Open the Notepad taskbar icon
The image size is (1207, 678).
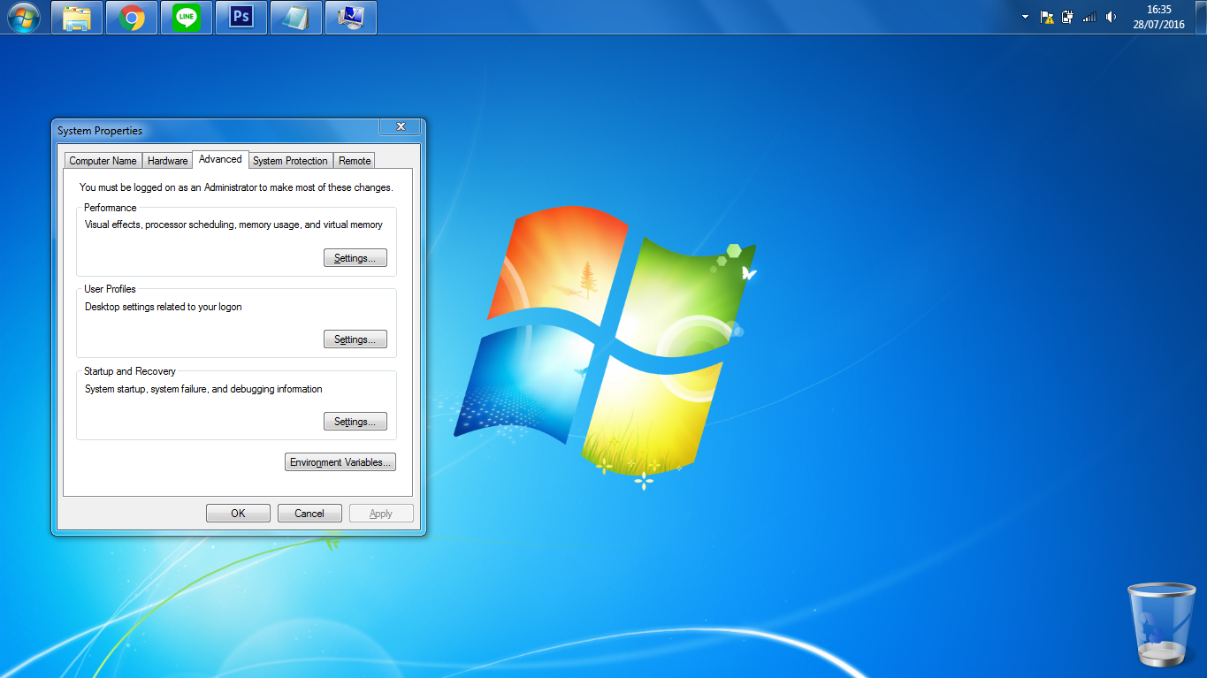pos(296,17)
